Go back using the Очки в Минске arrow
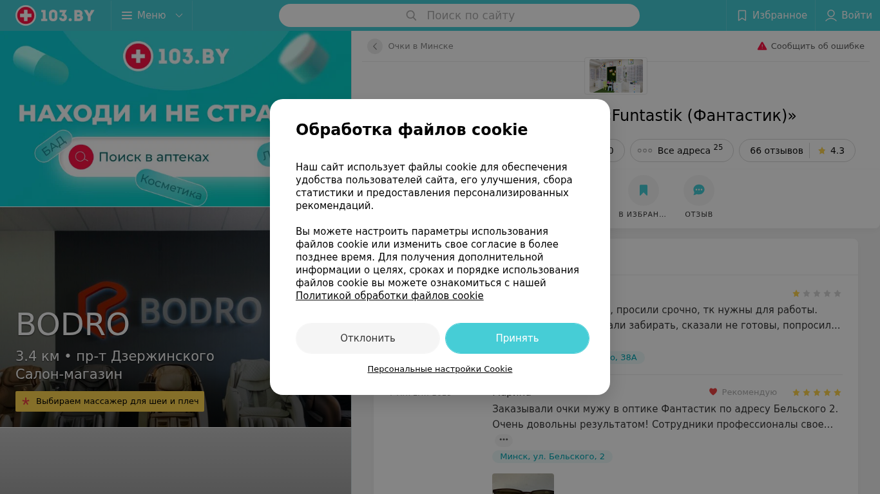Image resolution: width=880 pixels, height=494 pixels. tap(375, 46)
